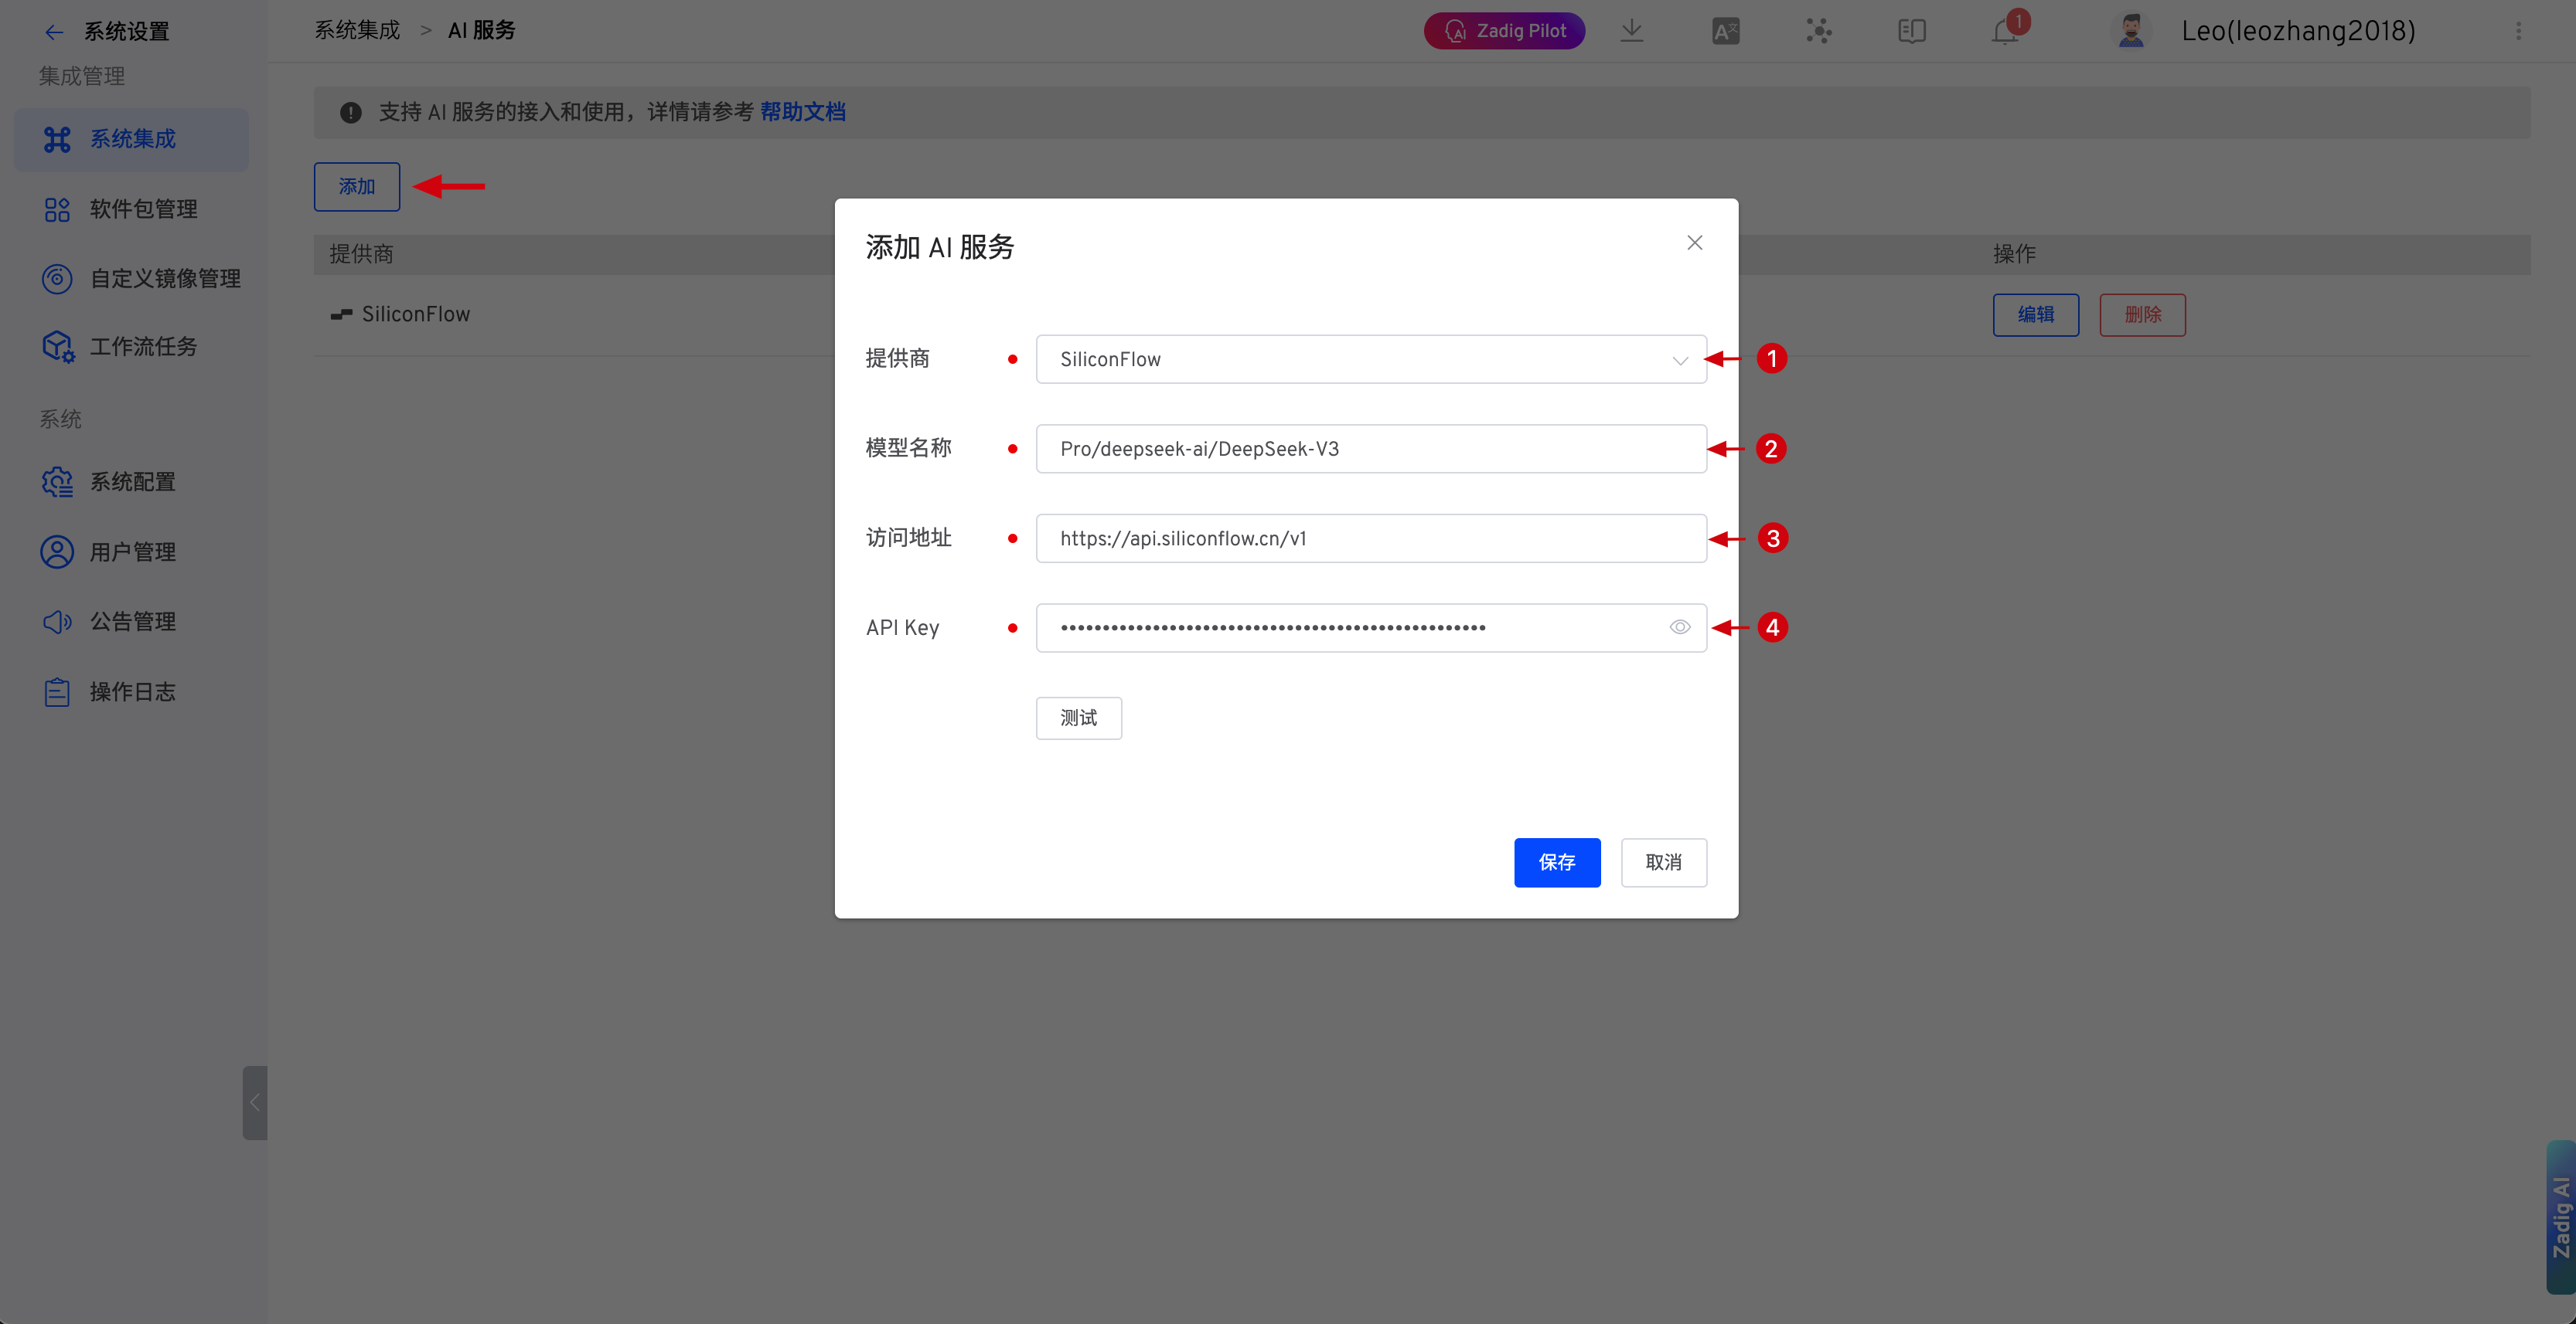Open the 帮助文档 link

coord(802,112)
